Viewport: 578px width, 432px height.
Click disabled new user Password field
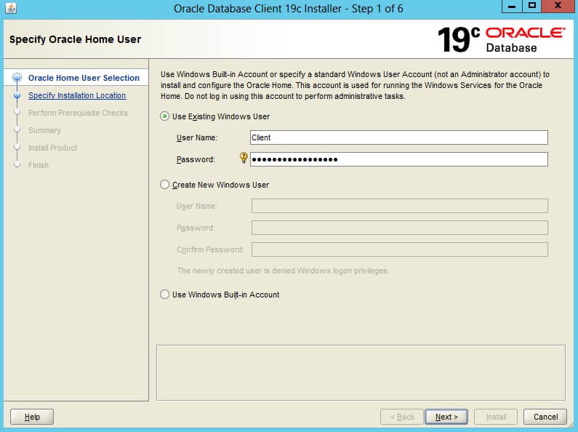[400, 228]
